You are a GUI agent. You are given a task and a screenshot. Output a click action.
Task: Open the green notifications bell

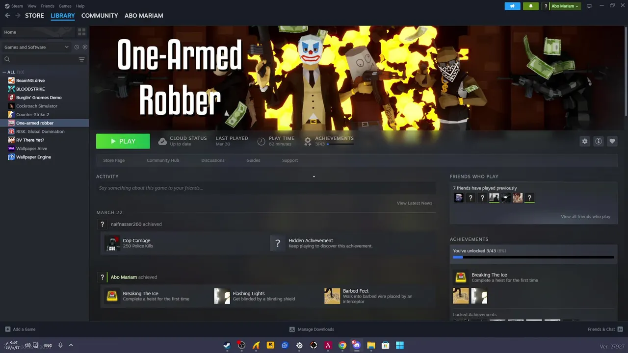530,6
